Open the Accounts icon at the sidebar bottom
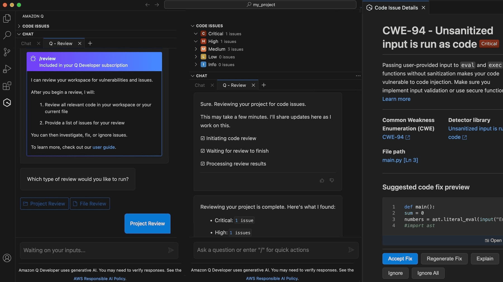This screenshot has height=282, width=503. pyautogui.click(x=7, y=258)
